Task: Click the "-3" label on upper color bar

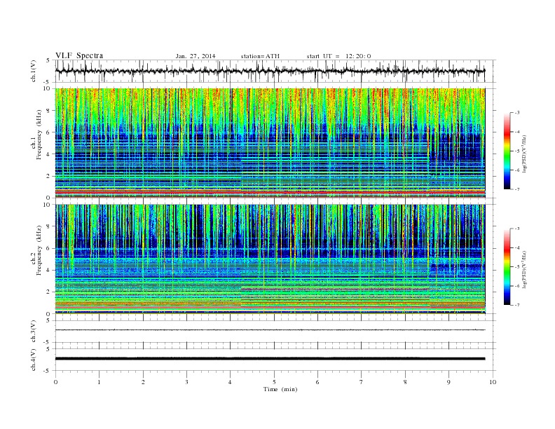Action: 517,113
